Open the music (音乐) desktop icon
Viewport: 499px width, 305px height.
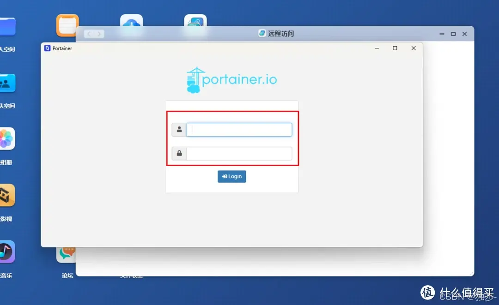pos(7,251)
